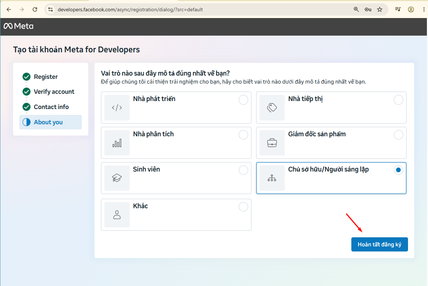
Task: Select the Giám đốc sản phẩm radio button
Action: [398, 135]
